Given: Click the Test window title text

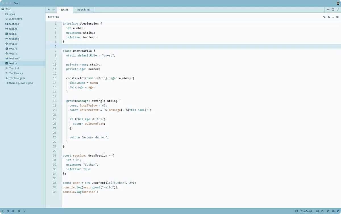Looking at the screenshot, I should [x=16, y=3].
